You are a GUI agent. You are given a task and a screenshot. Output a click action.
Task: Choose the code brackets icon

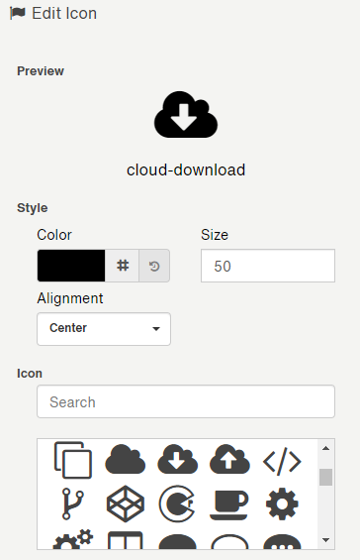point(282,462)
